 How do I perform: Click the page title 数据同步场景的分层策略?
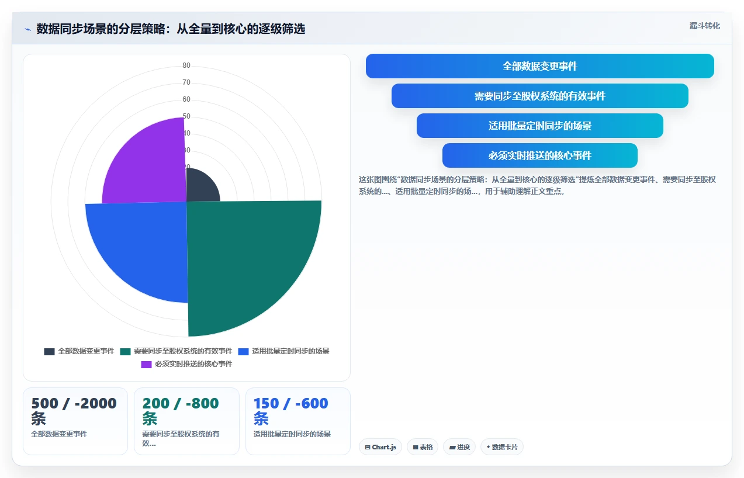tap(171, 29)
